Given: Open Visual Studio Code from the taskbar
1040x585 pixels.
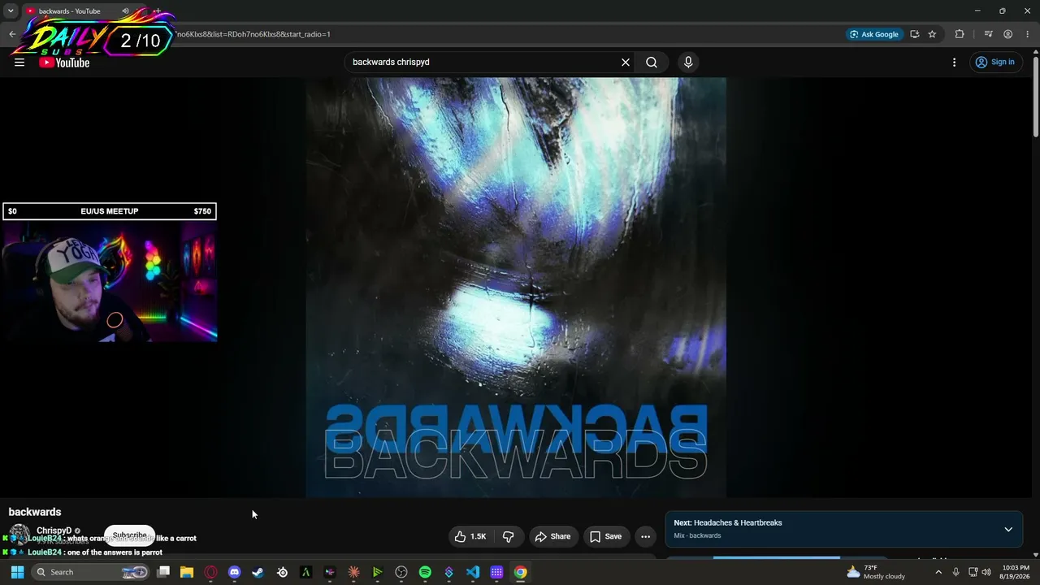Looking at the screenshot, I should coord(473,572).
